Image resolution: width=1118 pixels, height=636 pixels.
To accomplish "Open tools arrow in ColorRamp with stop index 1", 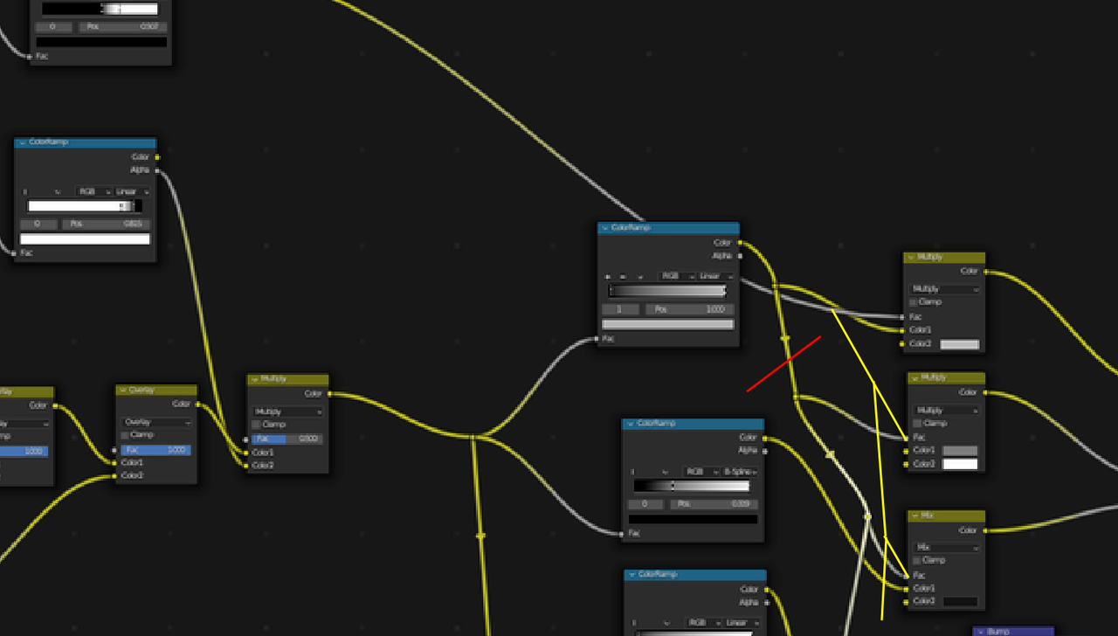I will pos(640,276).
